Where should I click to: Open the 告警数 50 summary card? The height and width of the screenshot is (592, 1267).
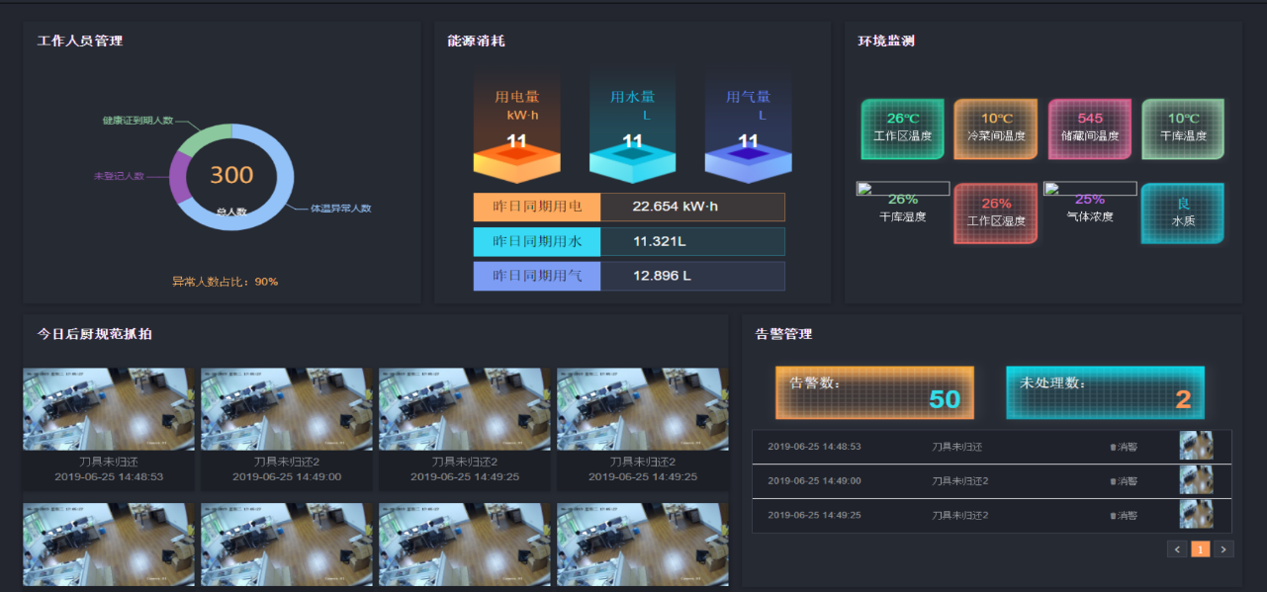click(874, 392)
